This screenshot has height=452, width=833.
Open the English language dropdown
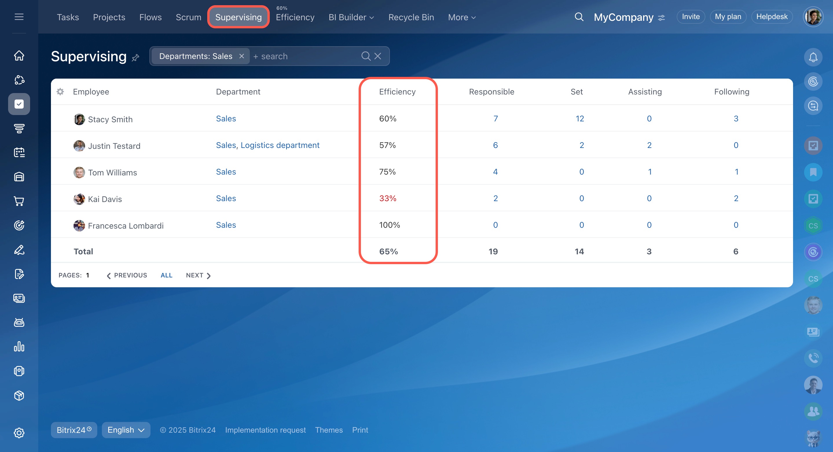tap(126, 430)
